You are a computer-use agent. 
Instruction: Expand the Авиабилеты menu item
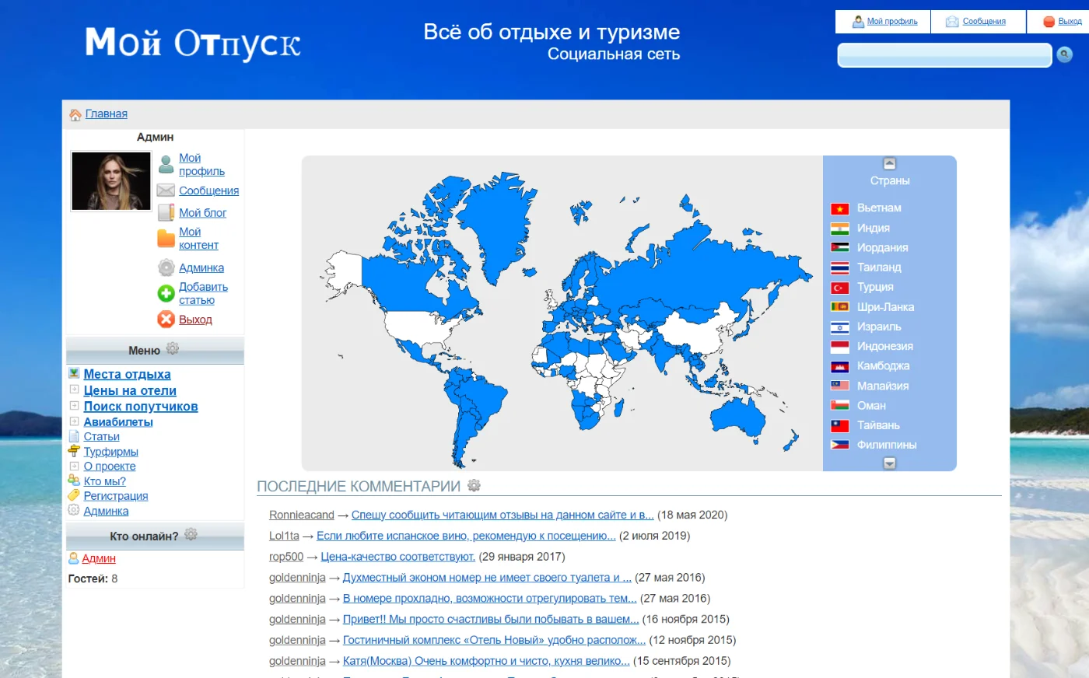[x=74, y=421]
